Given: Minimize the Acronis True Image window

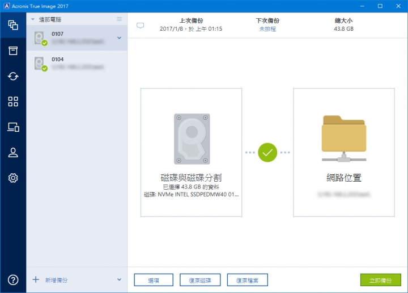Looking at the screenshot, I should [362, 6].
